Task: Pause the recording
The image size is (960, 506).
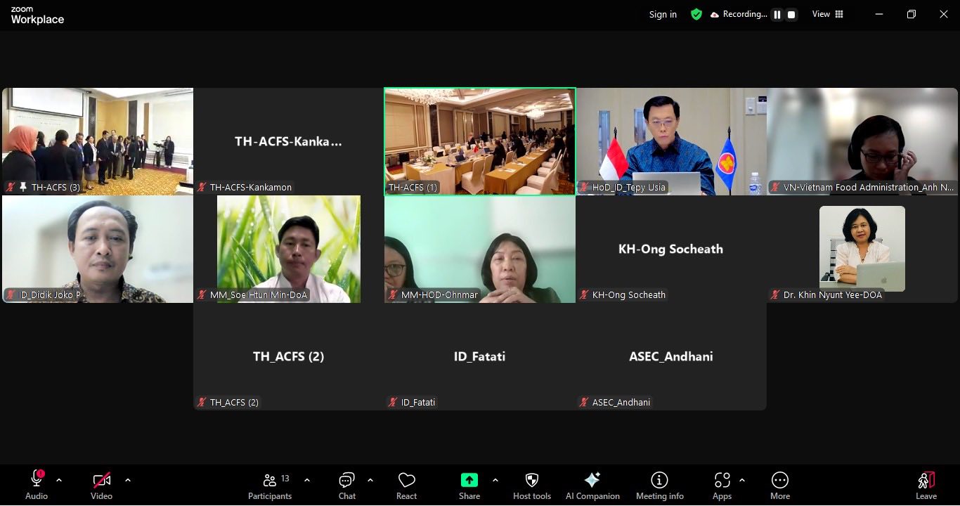Action: coord(777,14)
